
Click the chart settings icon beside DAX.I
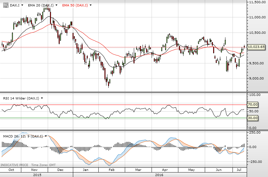[x=6, y=5]
